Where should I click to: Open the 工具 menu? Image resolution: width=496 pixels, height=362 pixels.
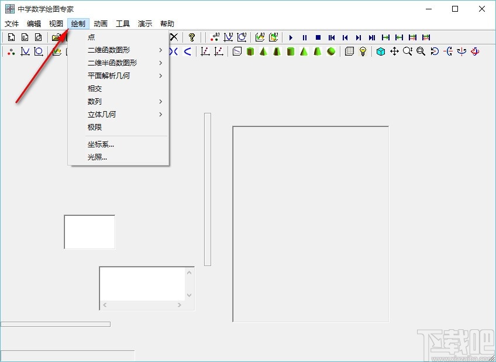(123, 23)
